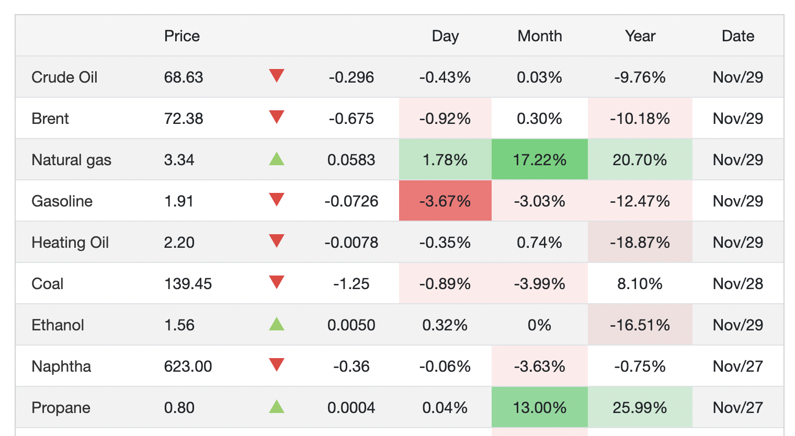This screenshot has width=795, height=436.
Task: Click the -0.36 change value
Action: pyautogui.click(x=351, y=366)
